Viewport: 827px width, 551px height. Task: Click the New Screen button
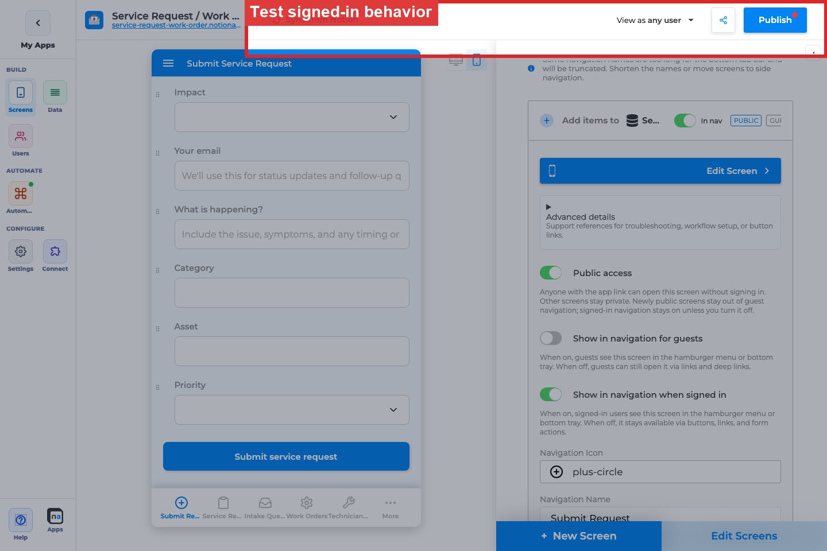[579, 536]
